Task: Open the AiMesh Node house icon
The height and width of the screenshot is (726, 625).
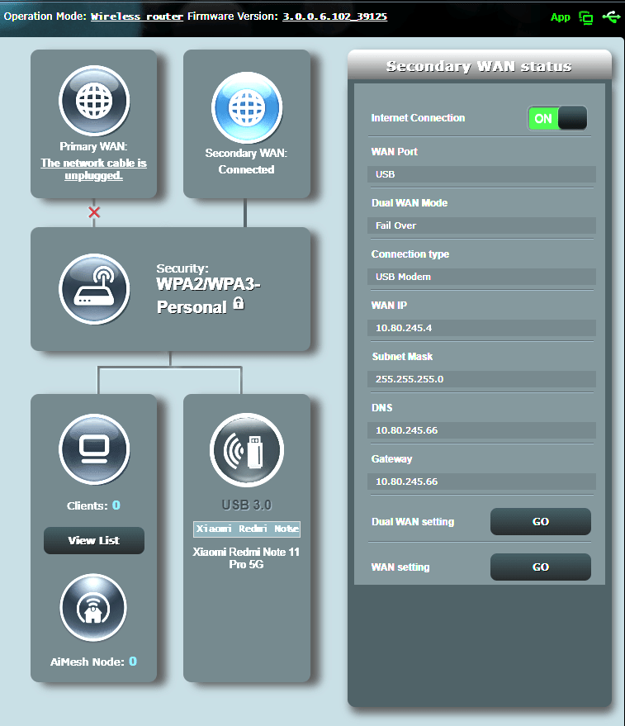Action: click(93, 609)
